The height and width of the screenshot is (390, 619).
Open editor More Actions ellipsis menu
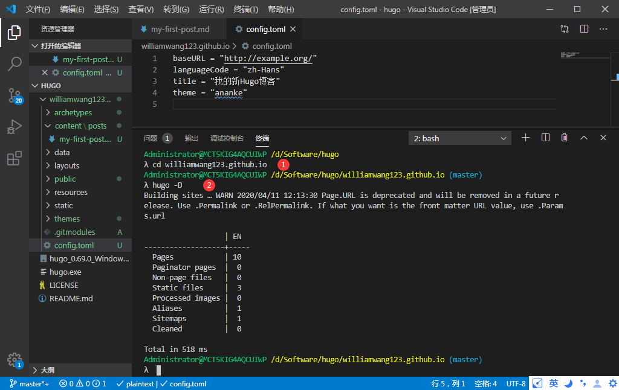603,29
